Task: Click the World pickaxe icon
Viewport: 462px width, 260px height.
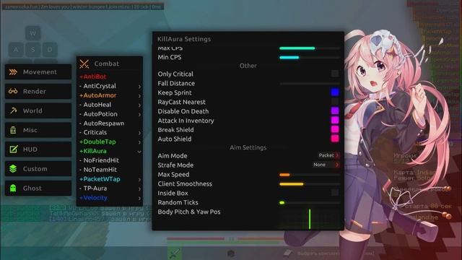Action: point(13,110)
